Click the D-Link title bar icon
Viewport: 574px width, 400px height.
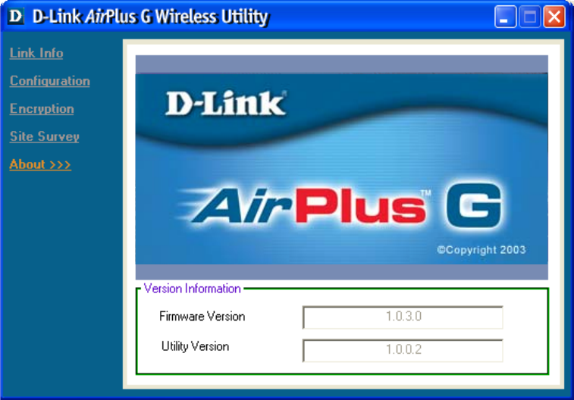[16, 16]
